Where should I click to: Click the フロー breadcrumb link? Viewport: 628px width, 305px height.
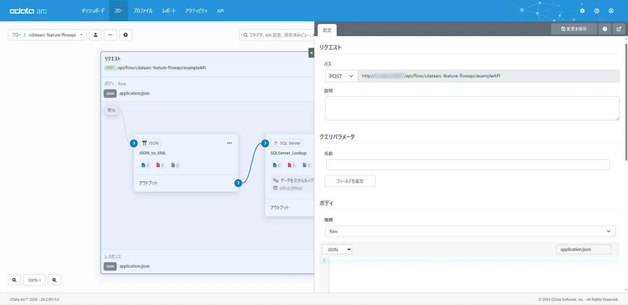click(16, 35)
